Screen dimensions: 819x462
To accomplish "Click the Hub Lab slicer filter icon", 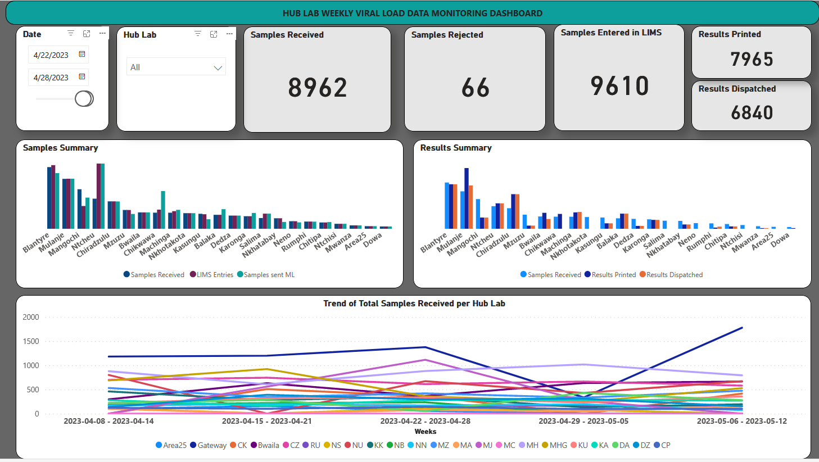I will (198, 34).
